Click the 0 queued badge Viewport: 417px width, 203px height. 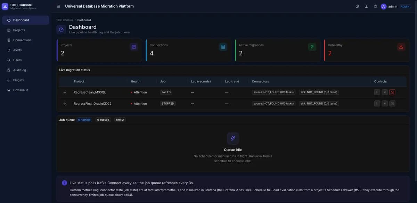pyautogui.click(x=103, y=120)
